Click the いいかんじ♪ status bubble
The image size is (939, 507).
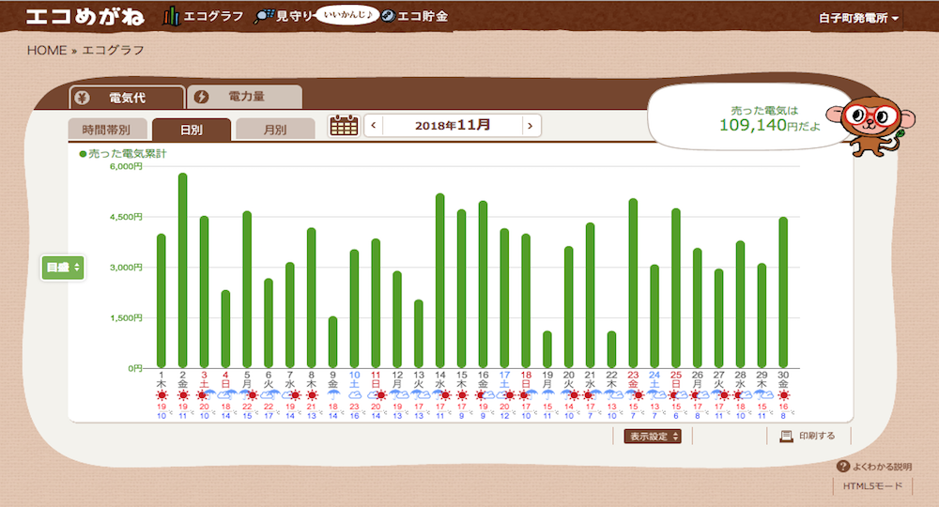(x=347, y=14)
